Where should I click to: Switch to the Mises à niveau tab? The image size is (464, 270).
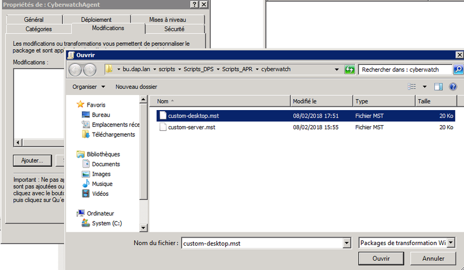point(168,20)
